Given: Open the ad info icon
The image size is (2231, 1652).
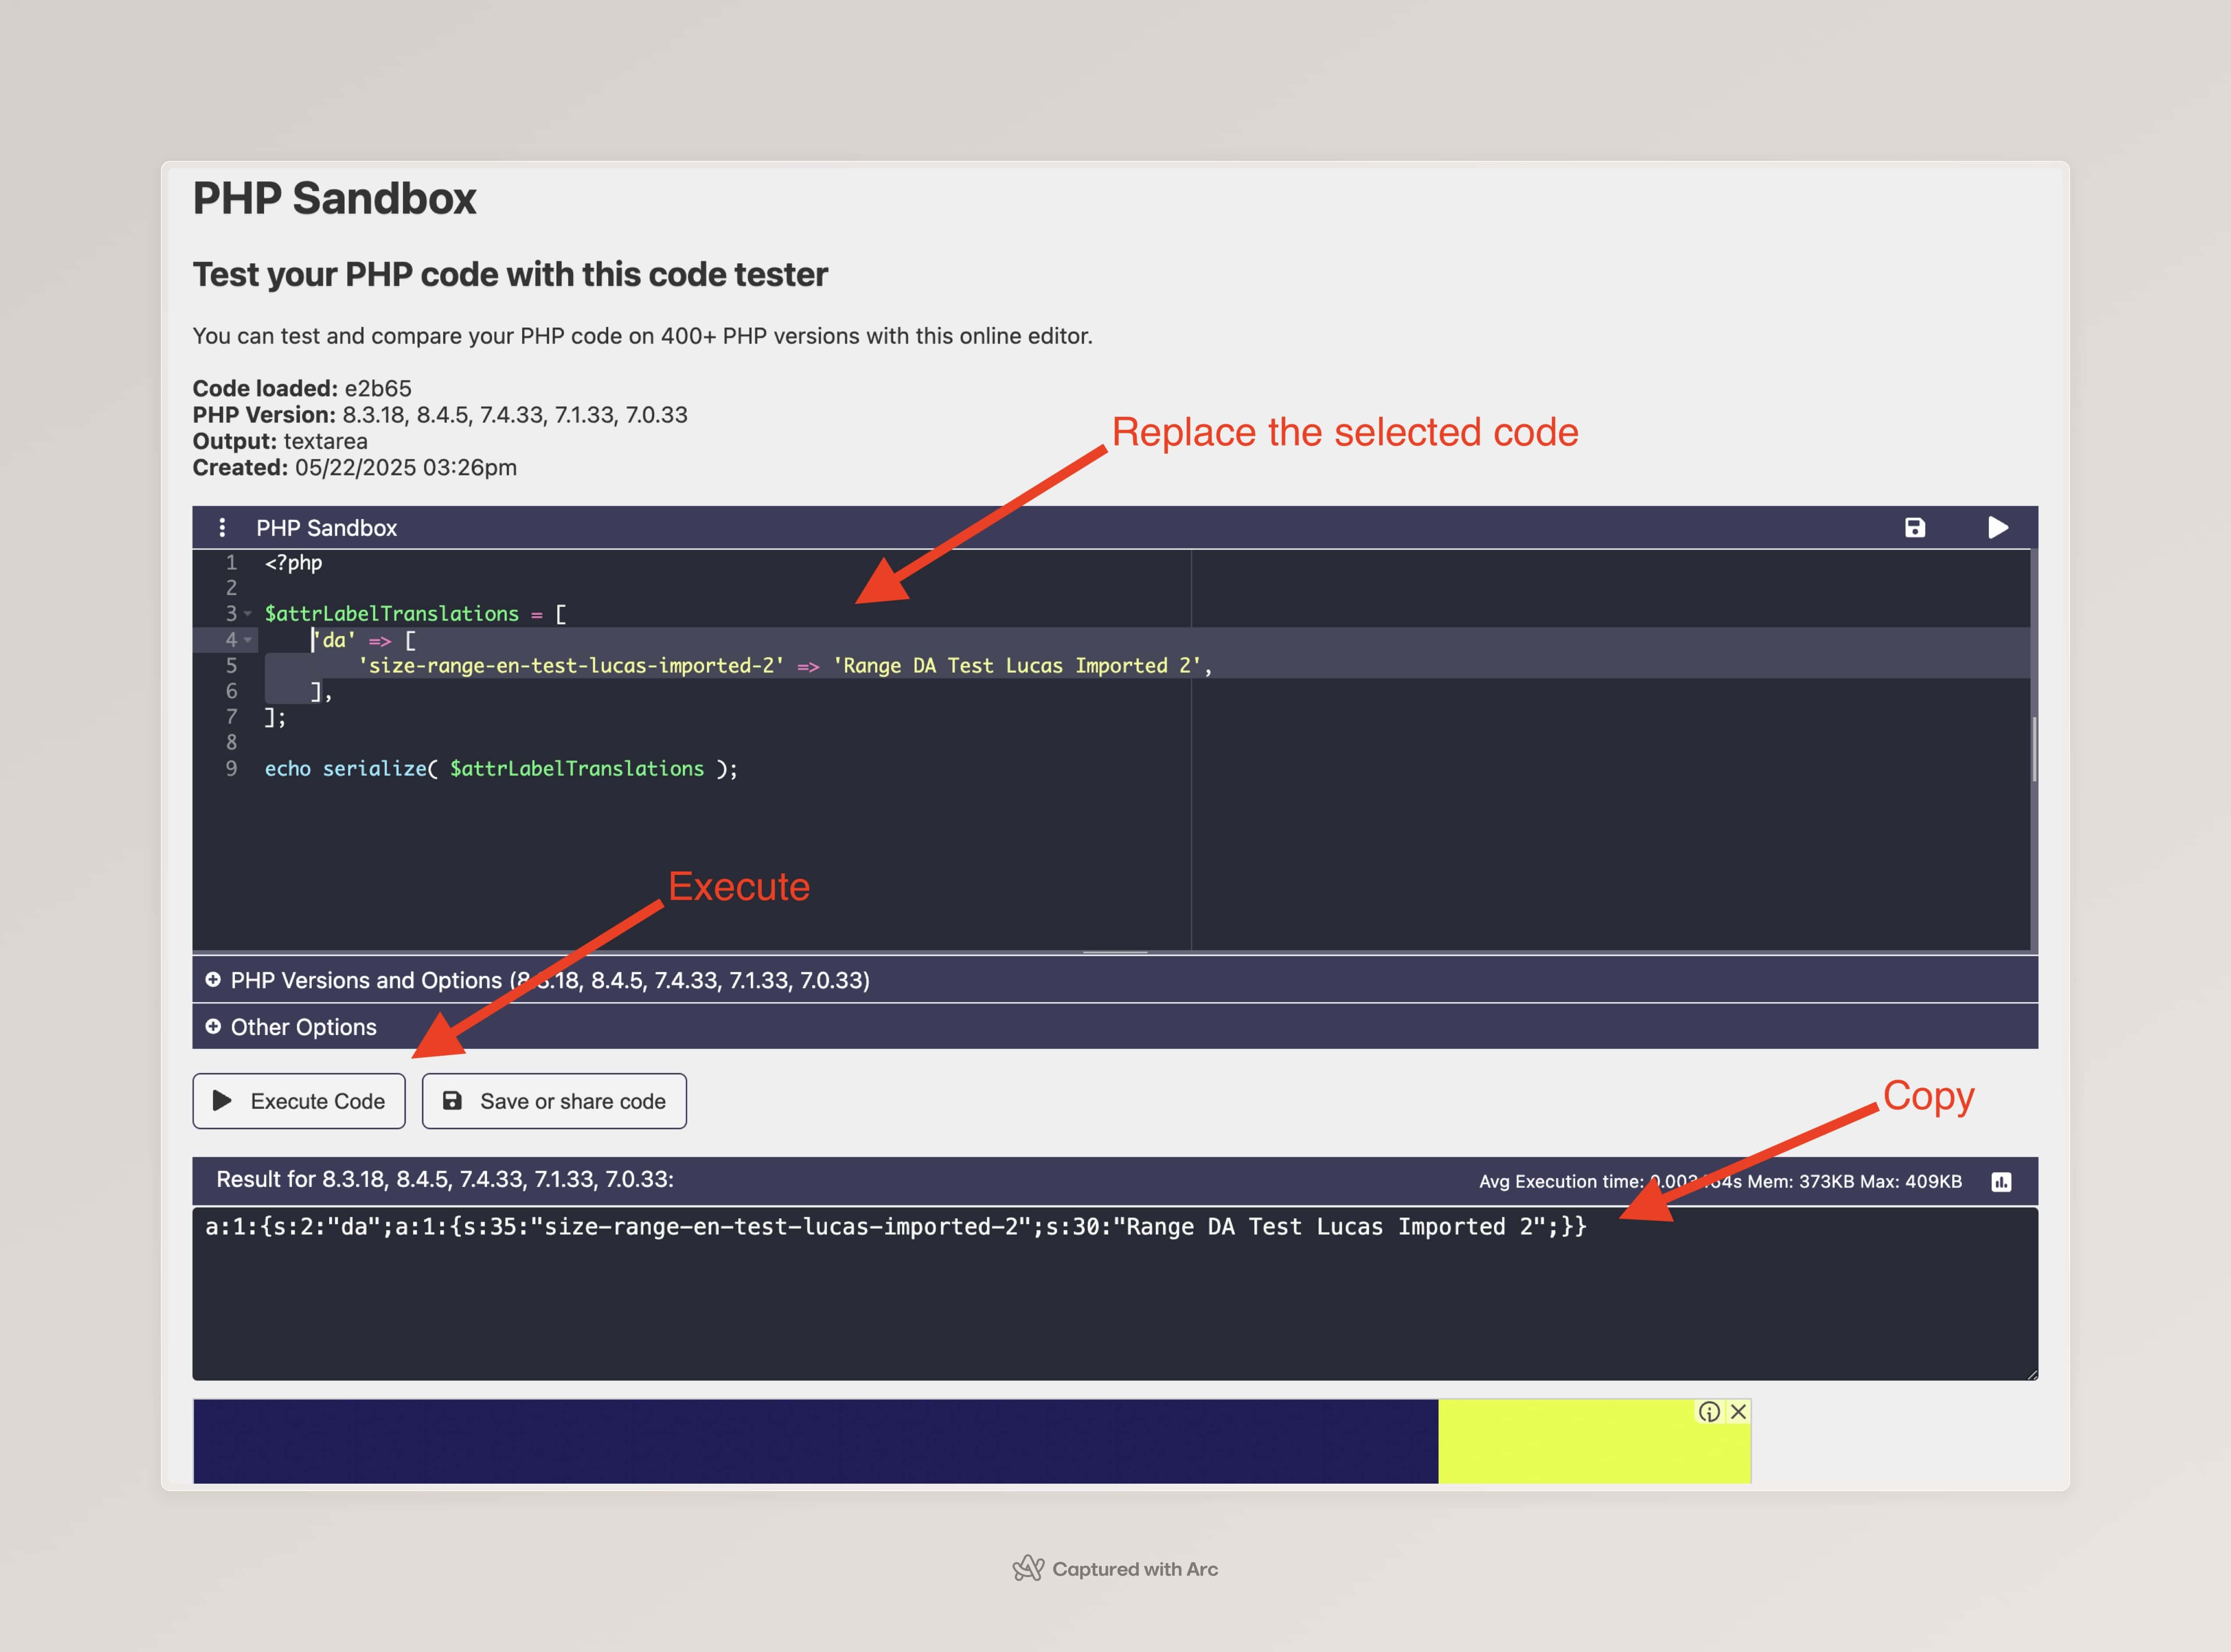Looking at the screenshot, I should pyautogui.click(x=1709, y=1412).
